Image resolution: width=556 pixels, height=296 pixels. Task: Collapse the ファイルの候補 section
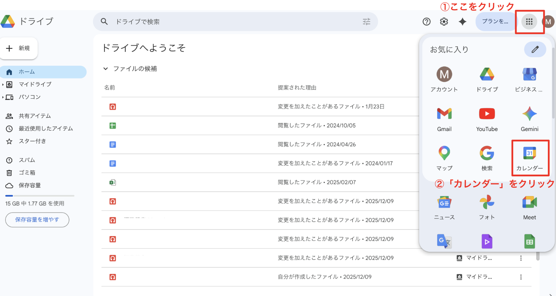tap(106, 69)
